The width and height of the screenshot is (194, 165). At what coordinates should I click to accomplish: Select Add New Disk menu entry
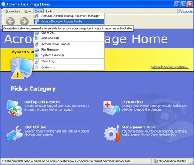click(x=69, y=38)
